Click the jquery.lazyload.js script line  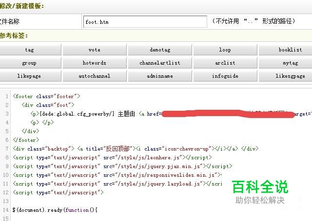click(117, 184)
